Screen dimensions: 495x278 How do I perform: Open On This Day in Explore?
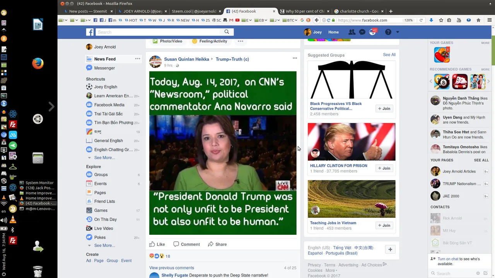pyautogui.click(x=105, y=219)
